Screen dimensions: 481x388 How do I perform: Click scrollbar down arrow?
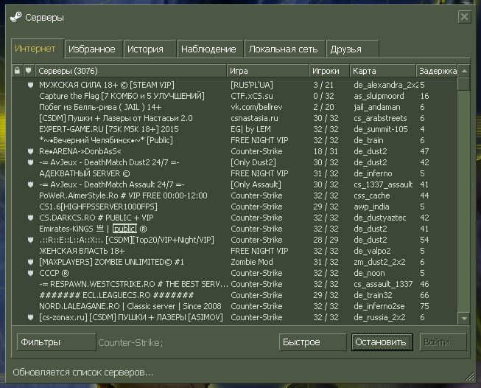tap(464, 318)
